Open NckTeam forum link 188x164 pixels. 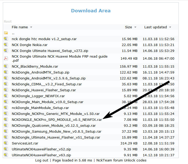pos(110,160)
